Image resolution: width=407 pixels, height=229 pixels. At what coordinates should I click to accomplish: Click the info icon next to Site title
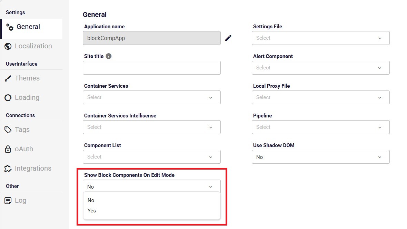click(x=109, y=56)
